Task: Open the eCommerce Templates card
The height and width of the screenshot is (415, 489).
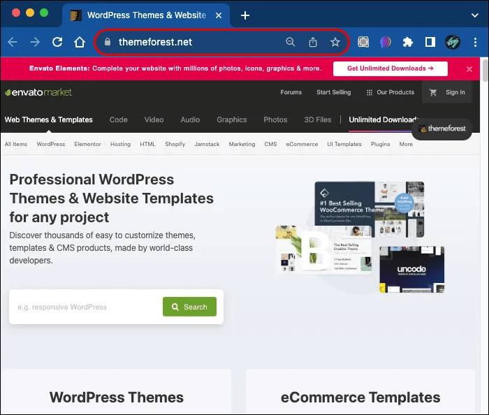Action: (360, 392)
